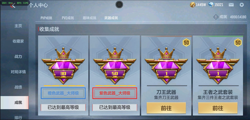Viewport: 250px width, 120px height.
Task: Tap the gold coin currency icon
Action: point(192,5)
